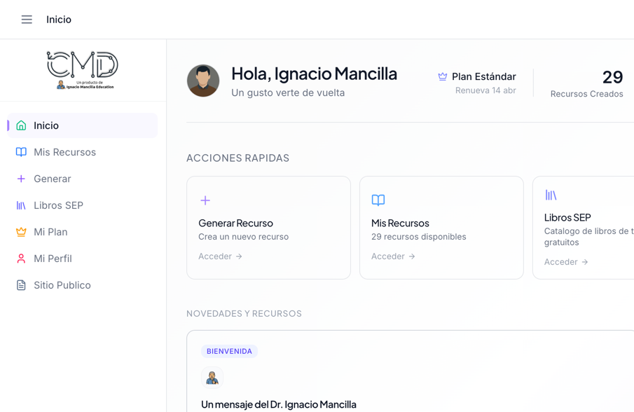Select Mis Recursos in the sidebar

[64, 152]
